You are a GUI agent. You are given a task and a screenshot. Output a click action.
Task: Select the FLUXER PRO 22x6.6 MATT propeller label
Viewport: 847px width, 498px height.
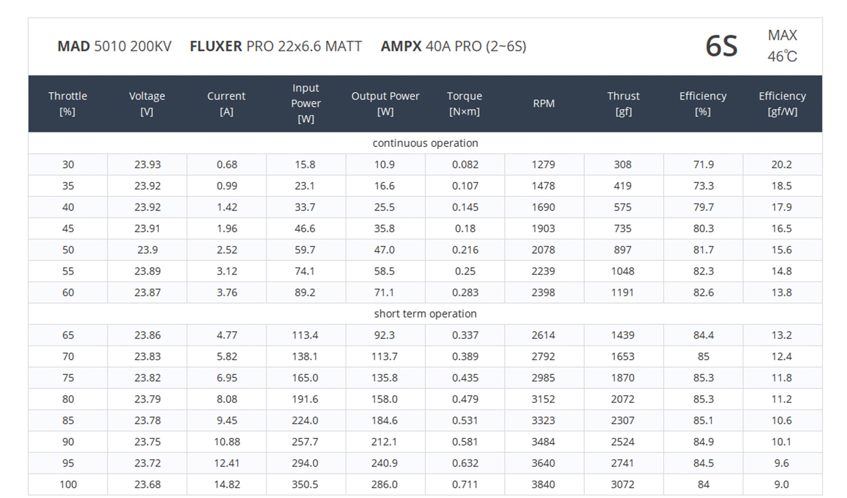276,46
